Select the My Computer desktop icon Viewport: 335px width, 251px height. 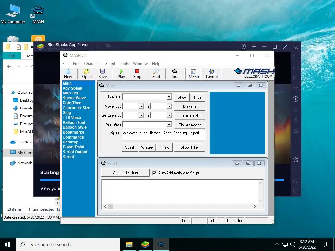(x=13, y=14)
